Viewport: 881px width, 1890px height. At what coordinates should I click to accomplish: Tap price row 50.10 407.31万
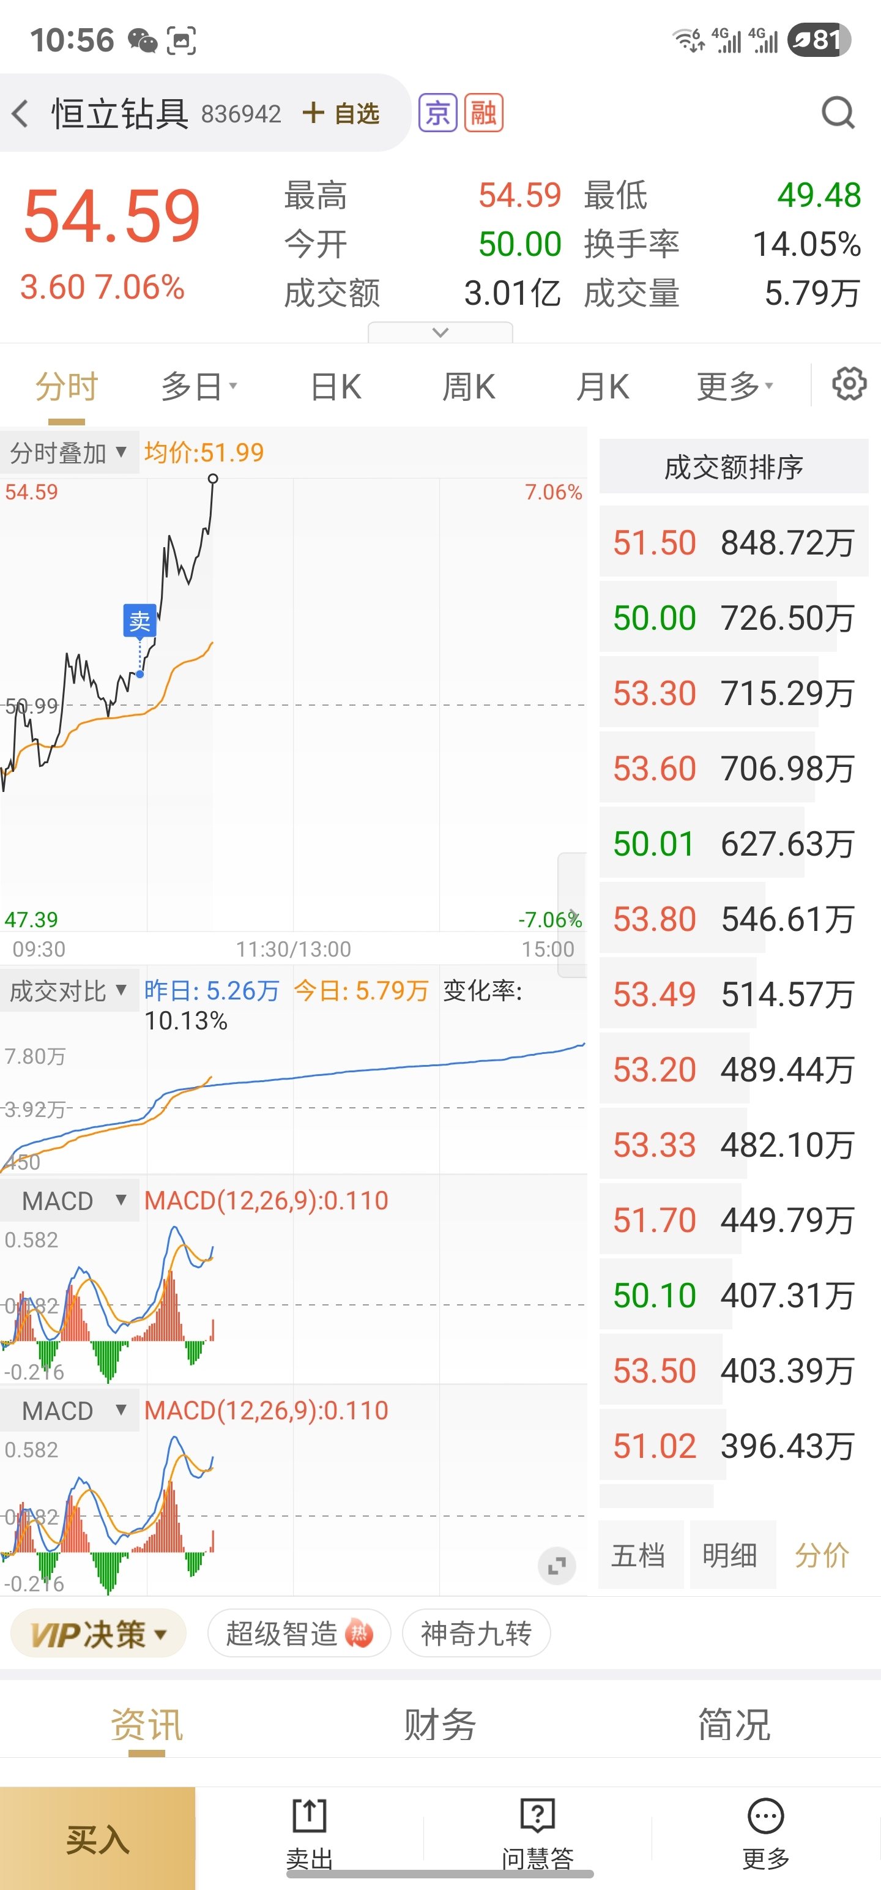734,1295
